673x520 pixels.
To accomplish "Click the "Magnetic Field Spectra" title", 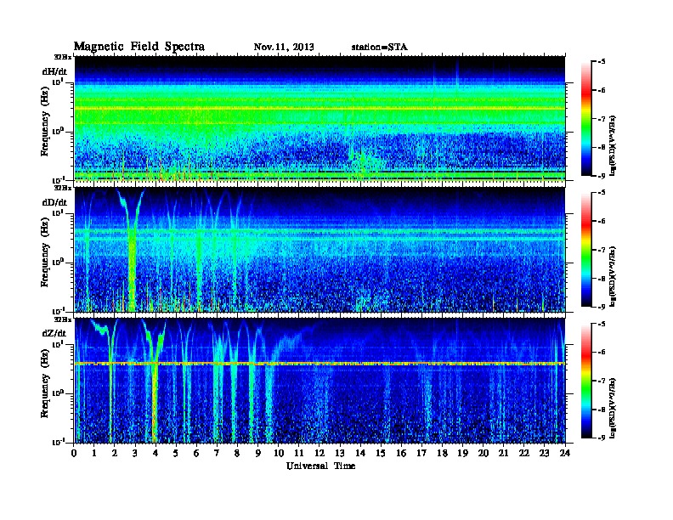I will click(x=139, y=47).
